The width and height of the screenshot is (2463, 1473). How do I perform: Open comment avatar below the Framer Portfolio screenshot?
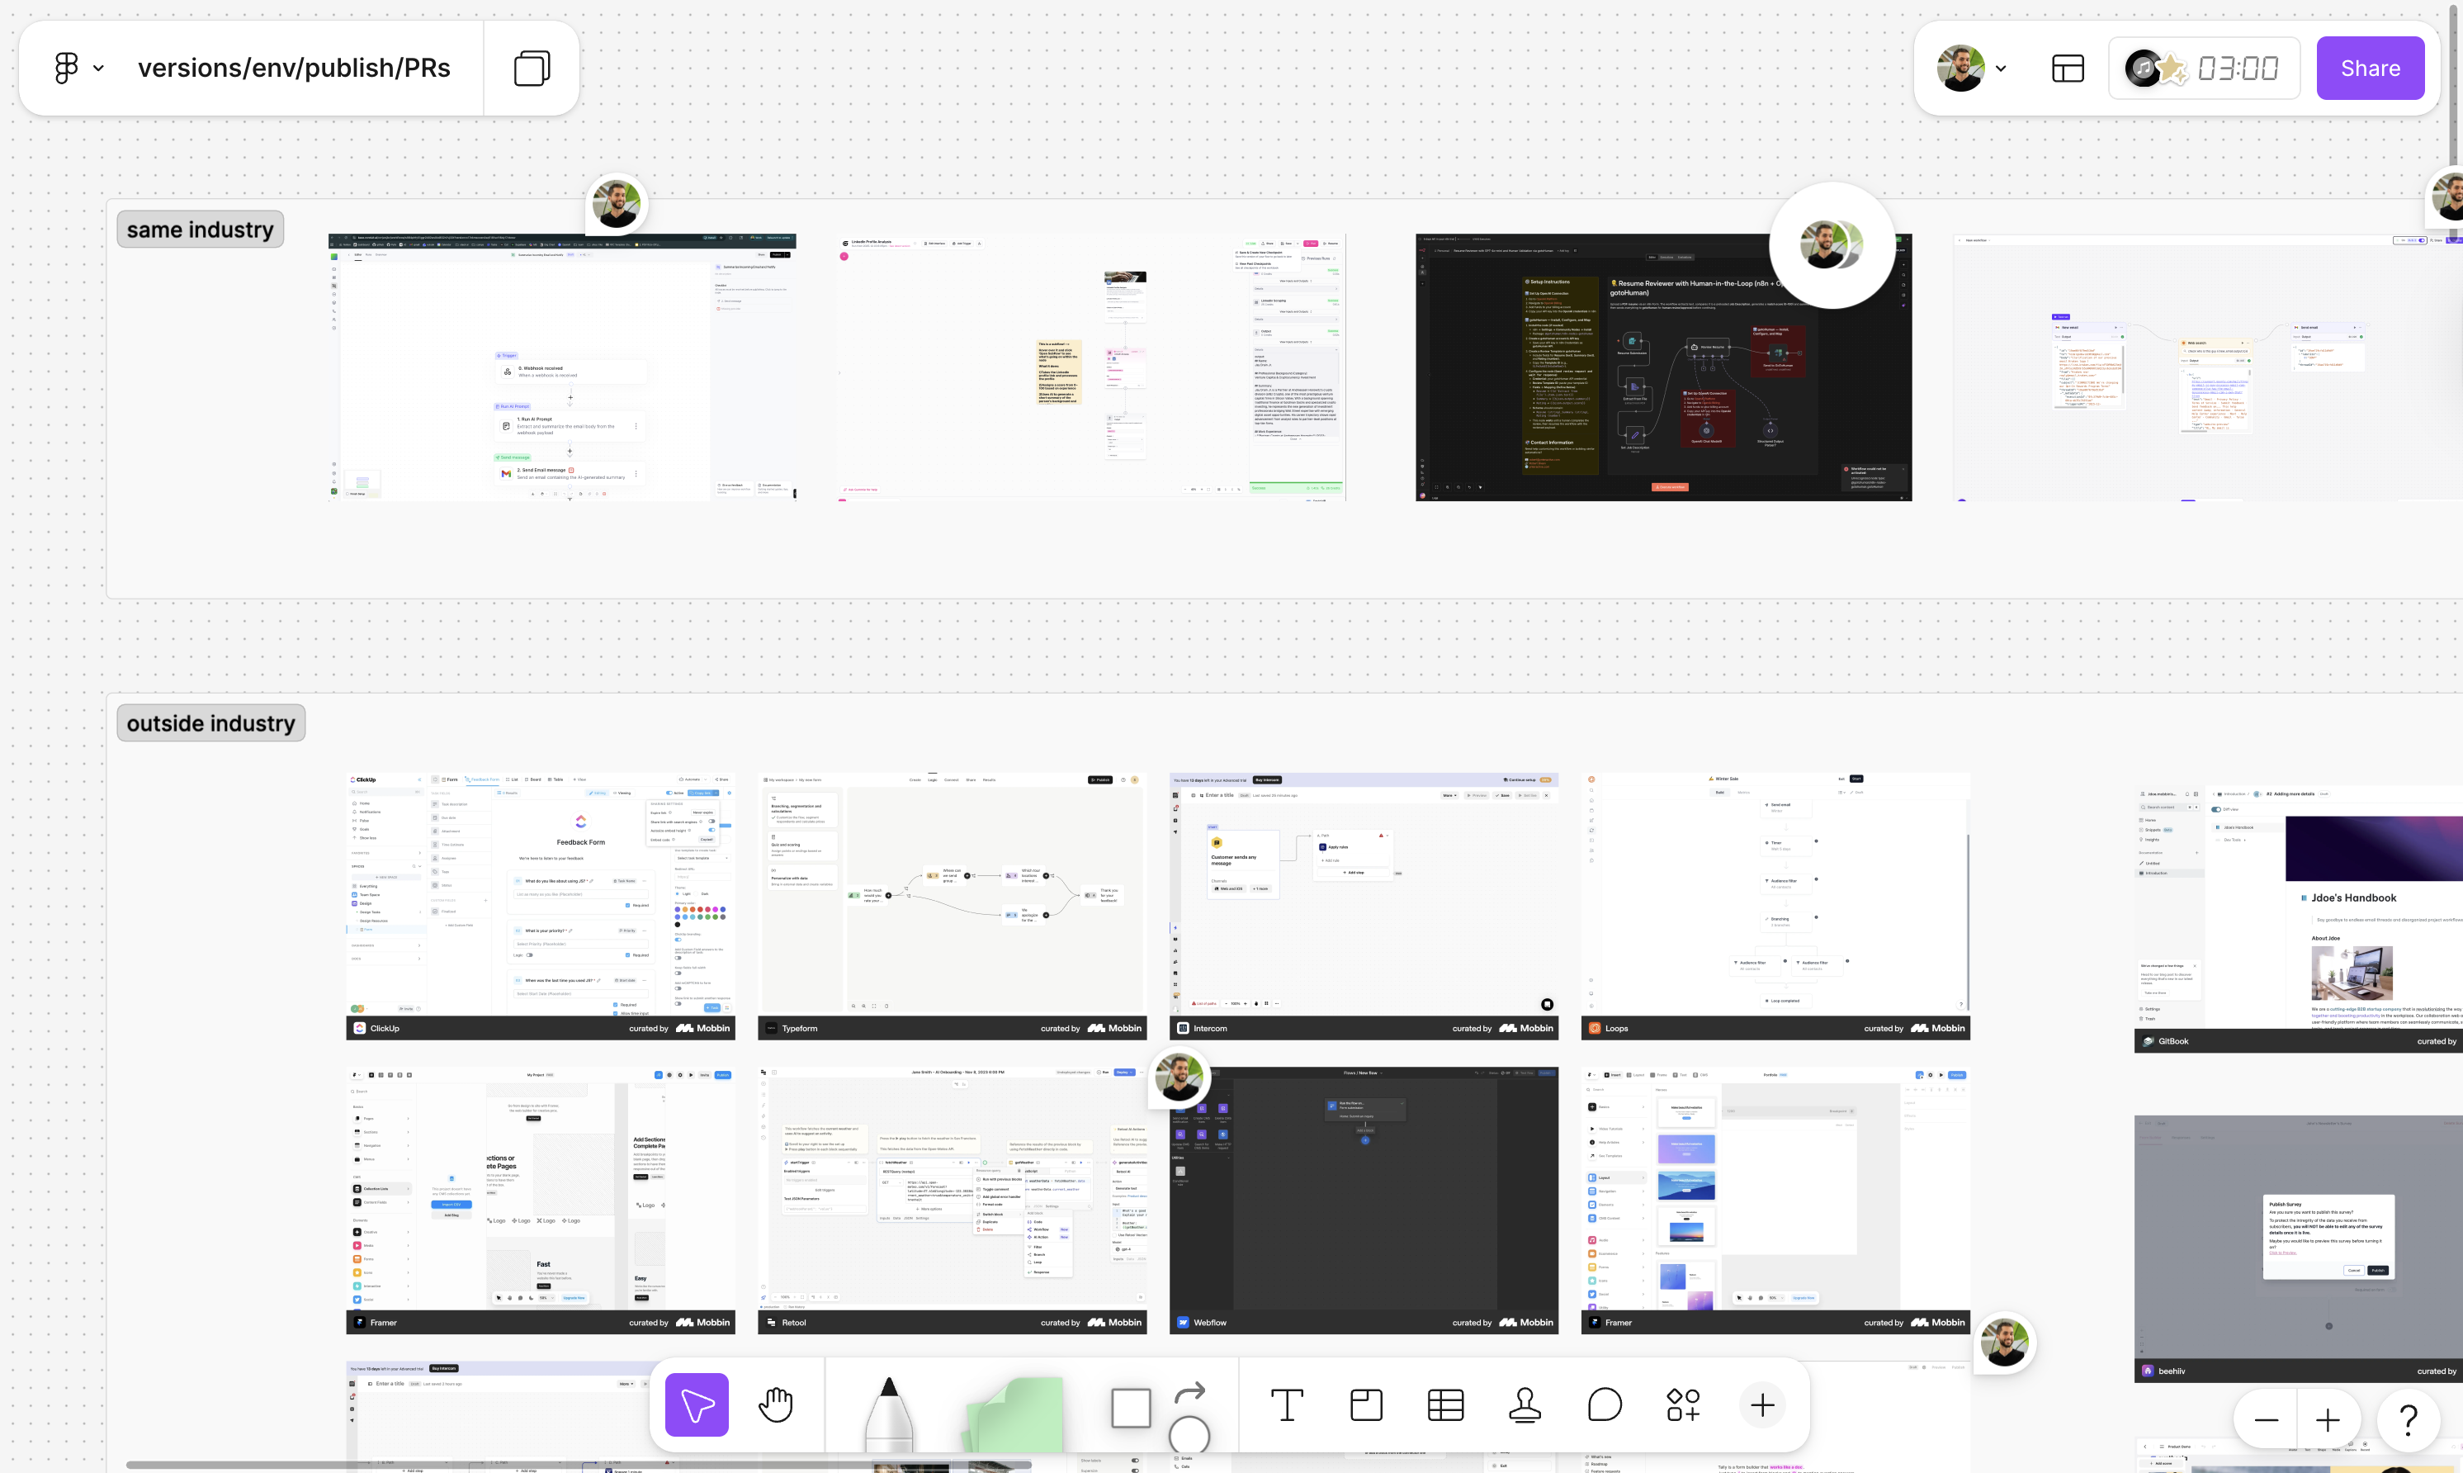(2005, 1342)
